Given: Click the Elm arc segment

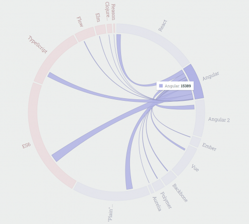Looking at the screenshot, I should [101, 30].
